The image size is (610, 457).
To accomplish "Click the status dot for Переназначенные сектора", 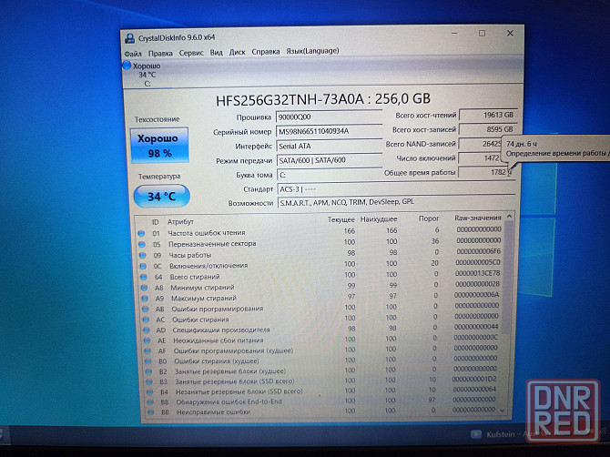I will tap(142, 244).
